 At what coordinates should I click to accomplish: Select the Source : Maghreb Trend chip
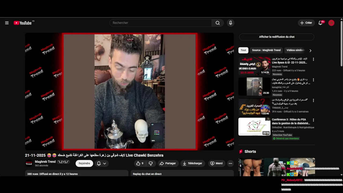[266, 50]
